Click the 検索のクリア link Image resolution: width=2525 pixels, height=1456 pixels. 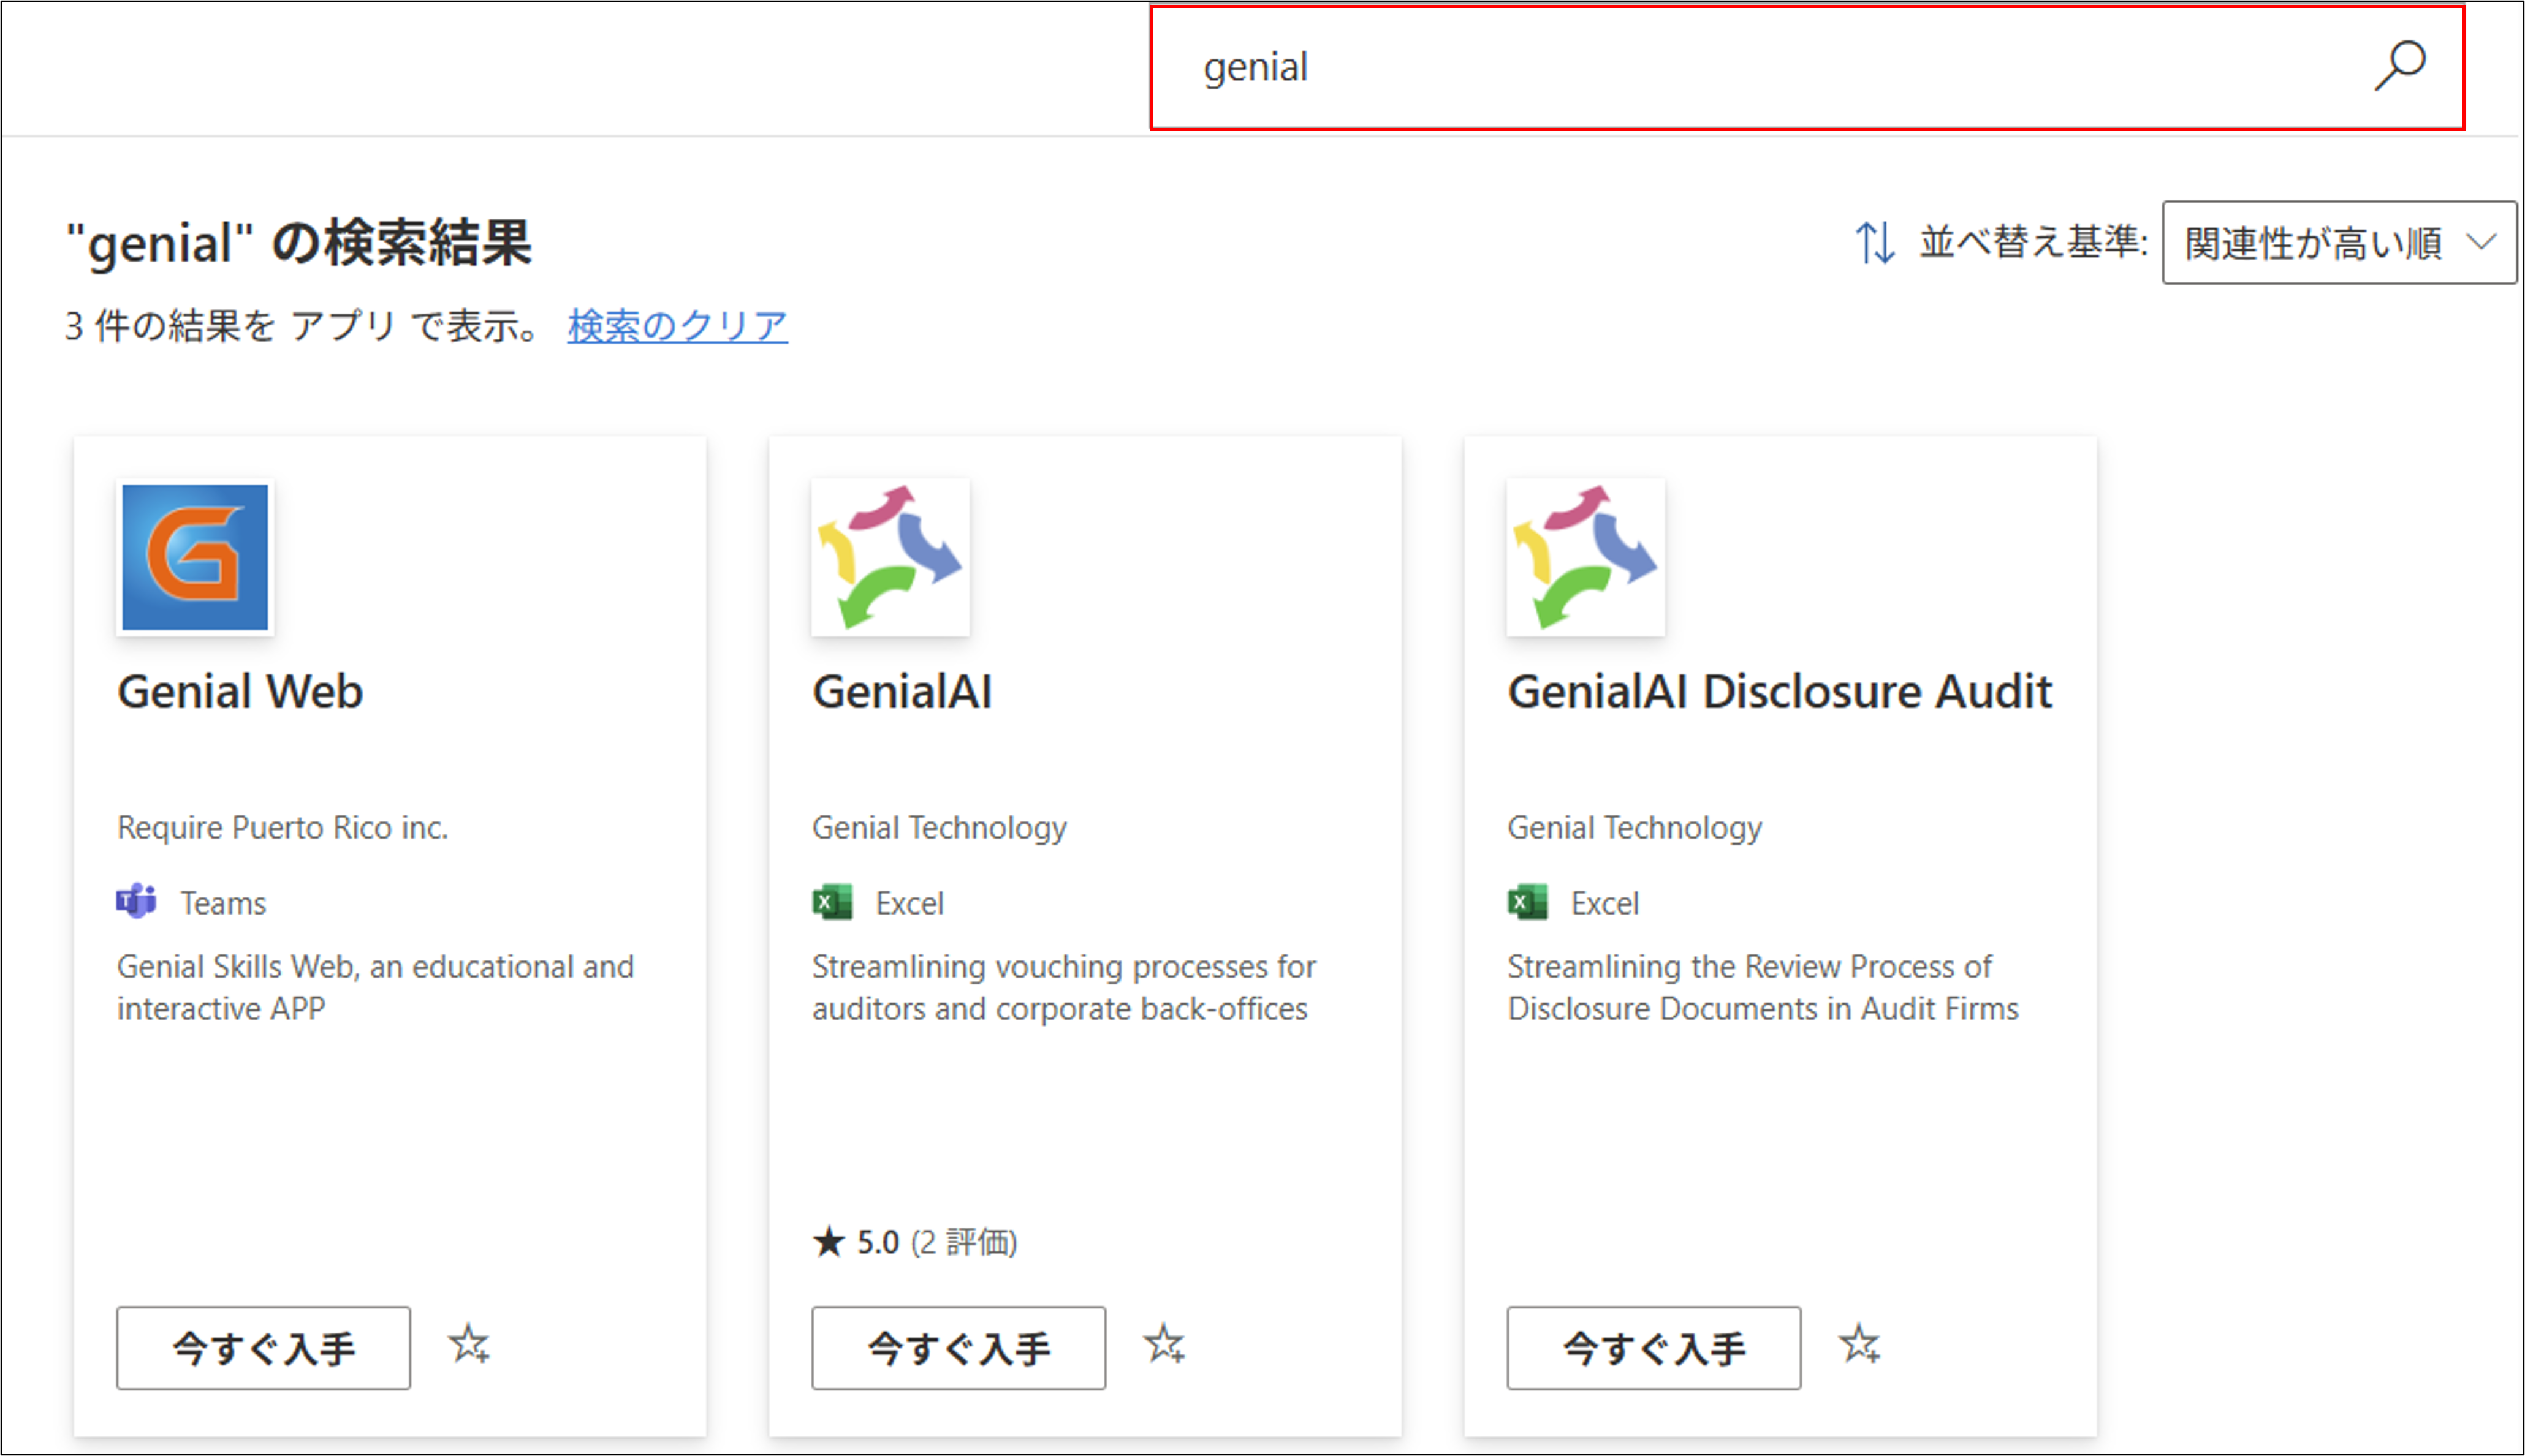pyautogui.click(x=677, y=326)
